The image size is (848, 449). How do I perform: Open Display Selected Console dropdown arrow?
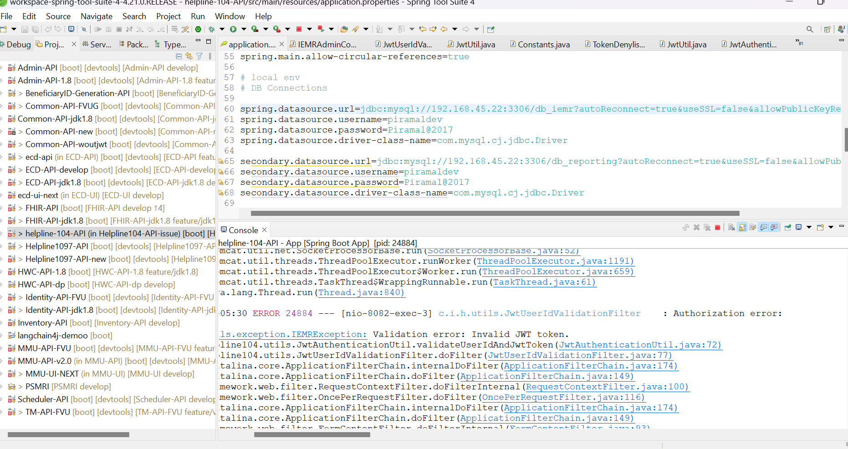[x=809, y=227]
